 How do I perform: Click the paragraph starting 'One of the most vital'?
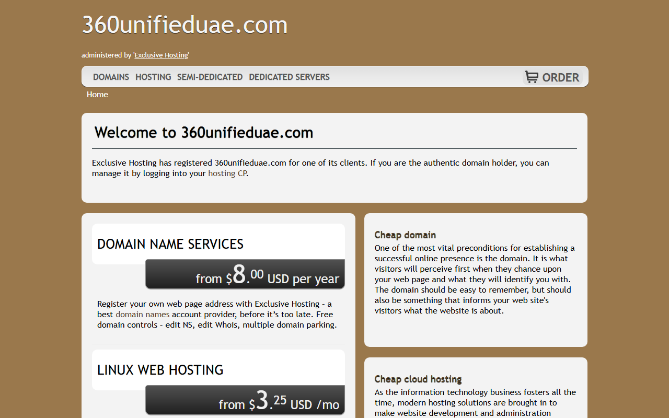[475, 279]
